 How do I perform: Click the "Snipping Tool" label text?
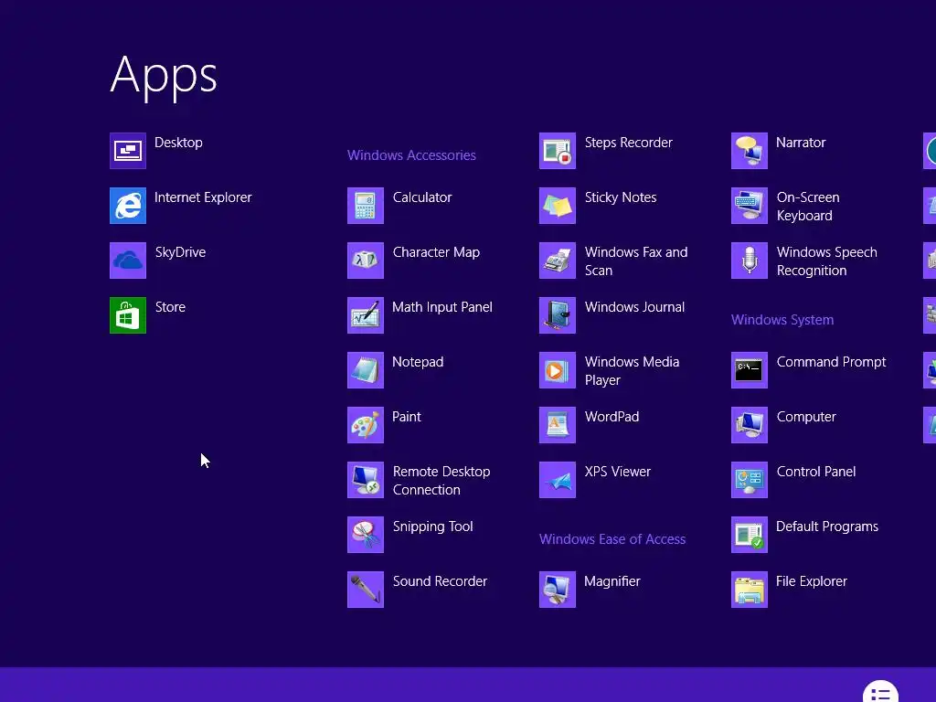(432, 527)
